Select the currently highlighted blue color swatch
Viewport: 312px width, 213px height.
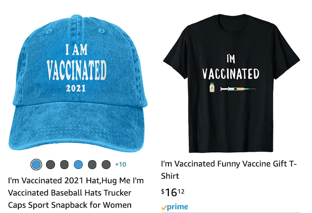coord(36,164)
